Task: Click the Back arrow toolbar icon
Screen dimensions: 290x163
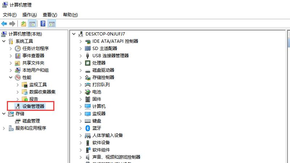Action: coord(4,24)
